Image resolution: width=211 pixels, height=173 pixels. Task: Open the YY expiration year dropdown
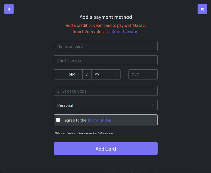(105, 75)
